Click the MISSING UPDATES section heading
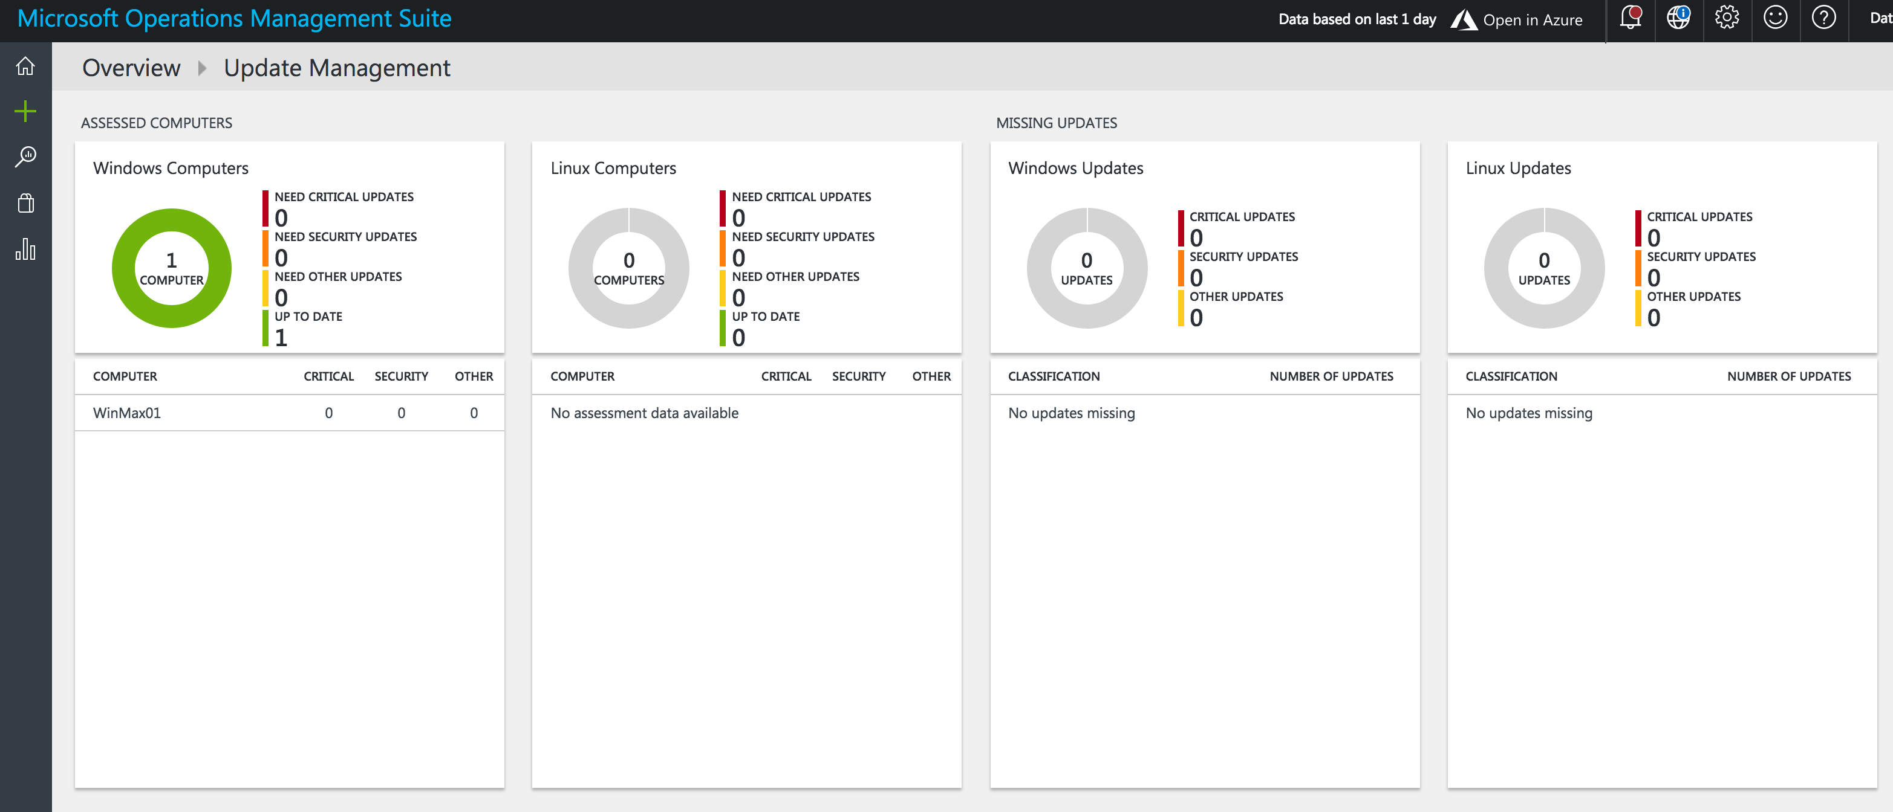The image size is (1893, 812). pos(1056,123)
